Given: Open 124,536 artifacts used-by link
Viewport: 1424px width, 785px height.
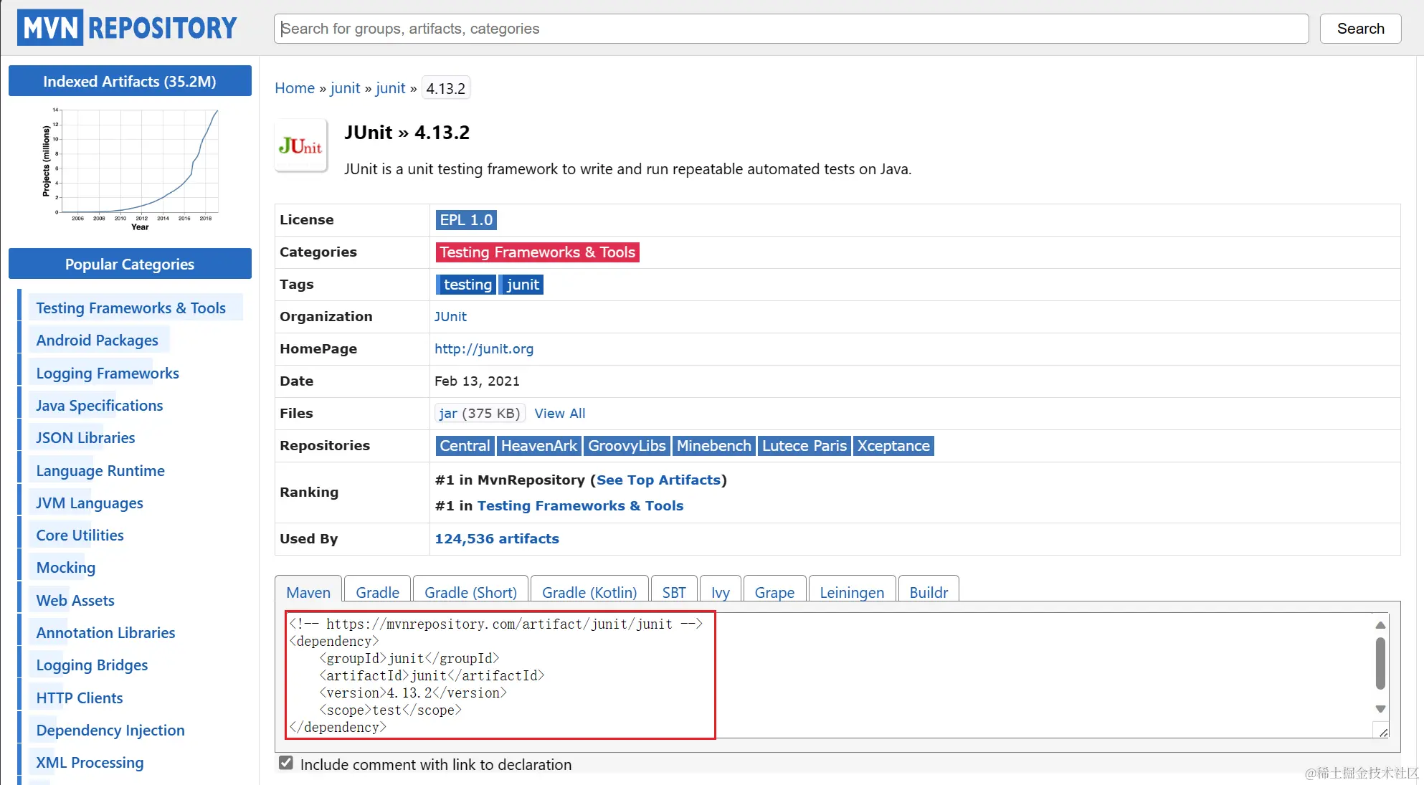Looking at the screenshot, I should [x=496, y=538].
